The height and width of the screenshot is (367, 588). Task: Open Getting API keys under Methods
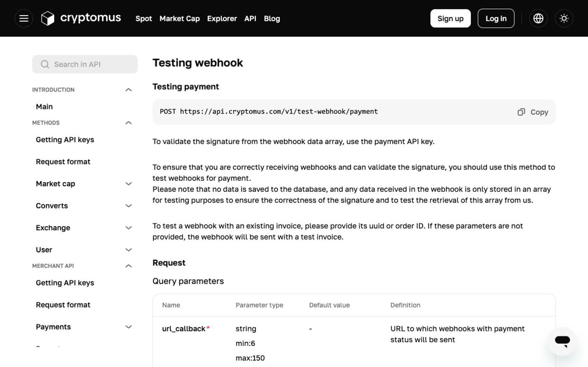(x=65, y=140)
